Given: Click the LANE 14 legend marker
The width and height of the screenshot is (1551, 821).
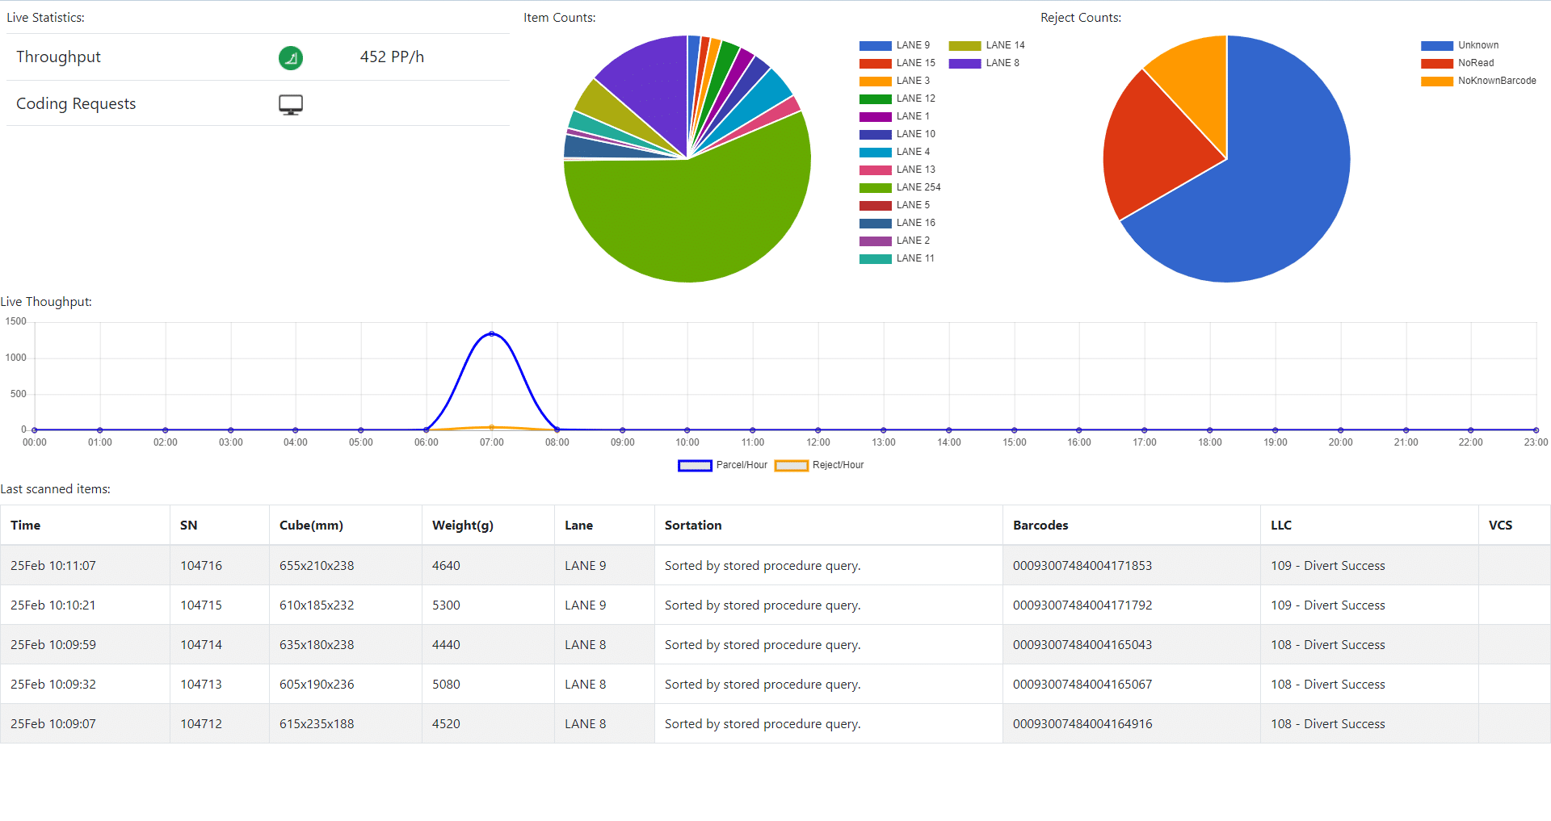Looking at the screenshot, I should pos(966,45).
